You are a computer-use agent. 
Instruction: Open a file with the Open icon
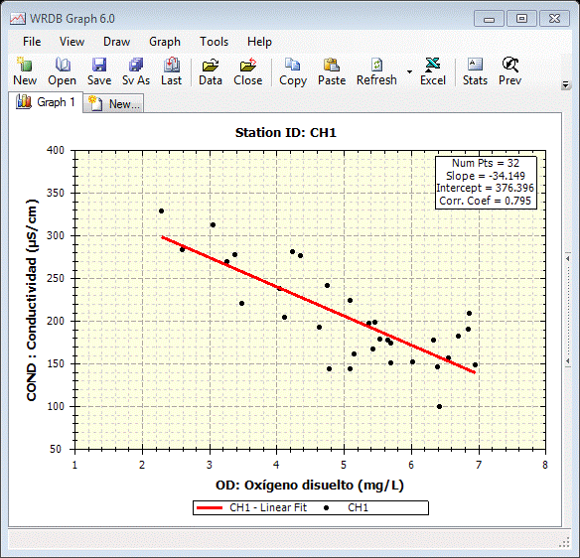(63, 71)
